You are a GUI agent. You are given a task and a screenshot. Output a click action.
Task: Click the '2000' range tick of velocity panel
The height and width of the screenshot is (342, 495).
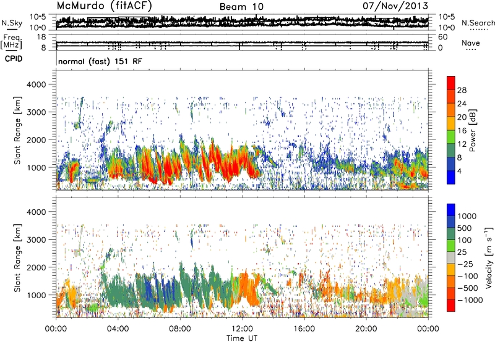[x=36, y=267]
